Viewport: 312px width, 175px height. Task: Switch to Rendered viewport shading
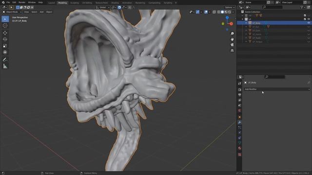[230, 12]
